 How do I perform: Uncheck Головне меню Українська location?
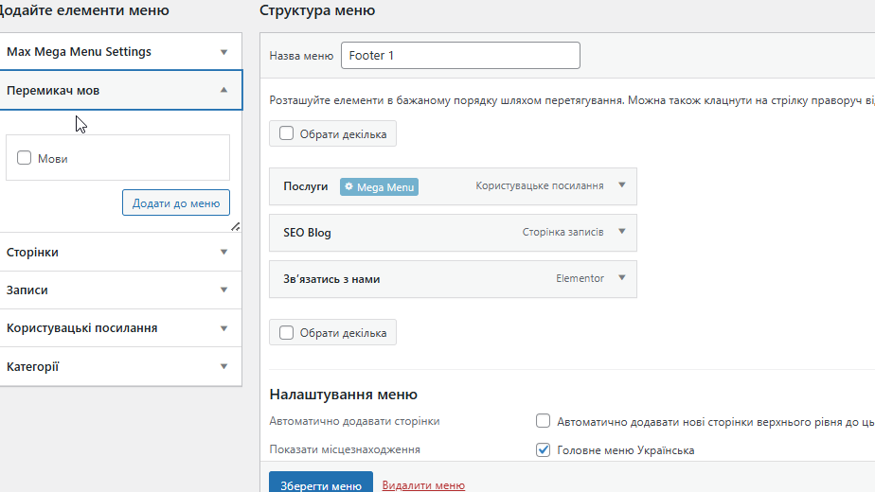coord(544,449)
